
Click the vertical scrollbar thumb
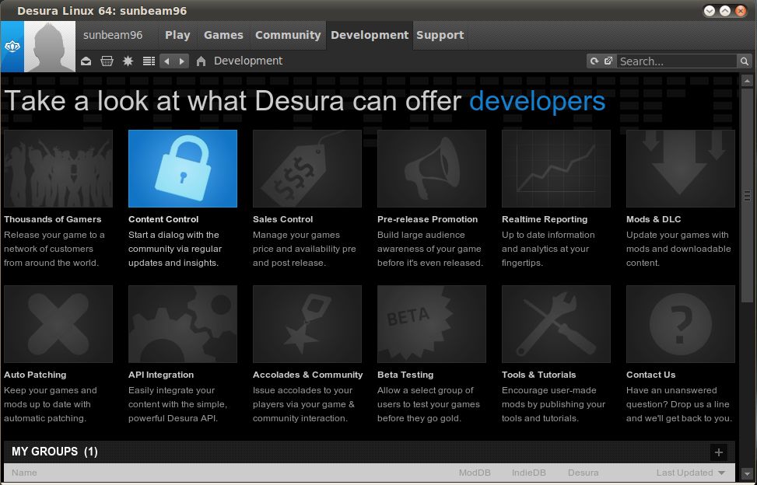click(x=747, y=195)
